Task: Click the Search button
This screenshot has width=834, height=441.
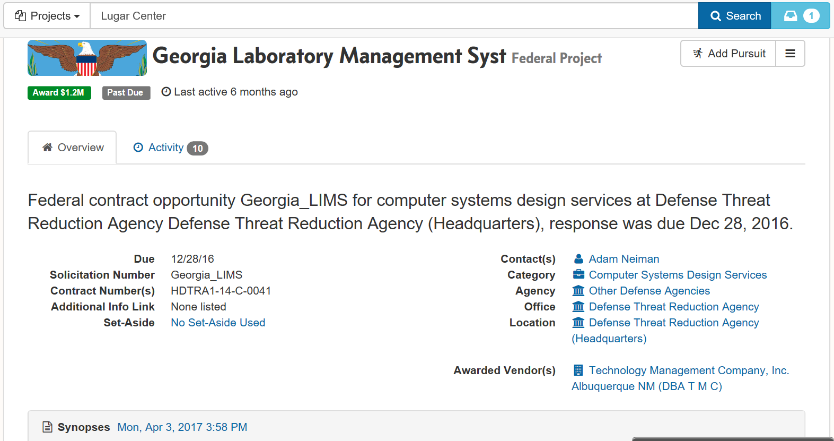Action: click(x=734, y=16)
